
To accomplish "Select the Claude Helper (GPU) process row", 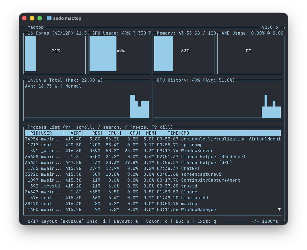I will click(x=153, y=162).
